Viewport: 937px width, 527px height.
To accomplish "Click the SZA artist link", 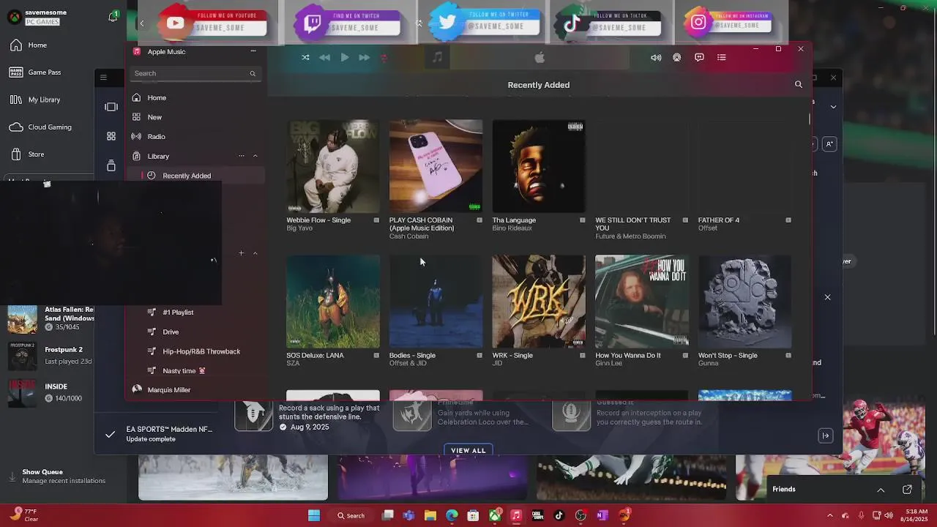I will click(x=293, y=364).
